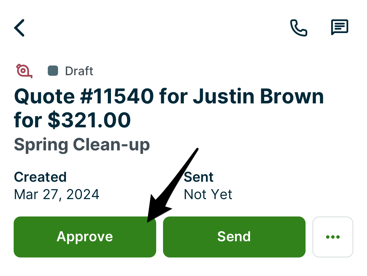Click the quote number #11540

[x=117, y=96]
